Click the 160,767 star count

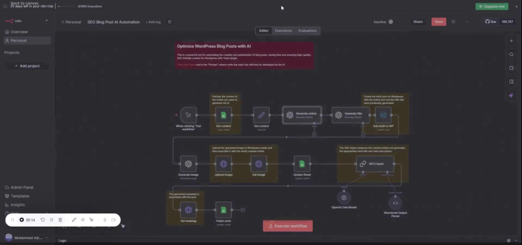507,21
